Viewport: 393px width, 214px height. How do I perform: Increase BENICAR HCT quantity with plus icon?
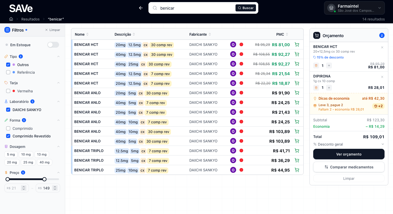point(329,66)
